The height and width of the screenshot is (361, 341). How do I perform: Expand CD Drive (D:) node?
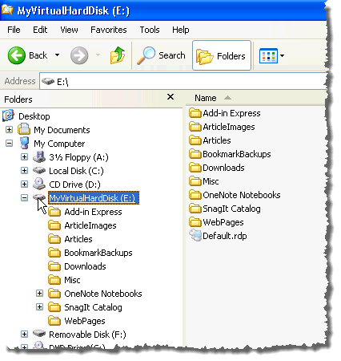click(24, 185)
